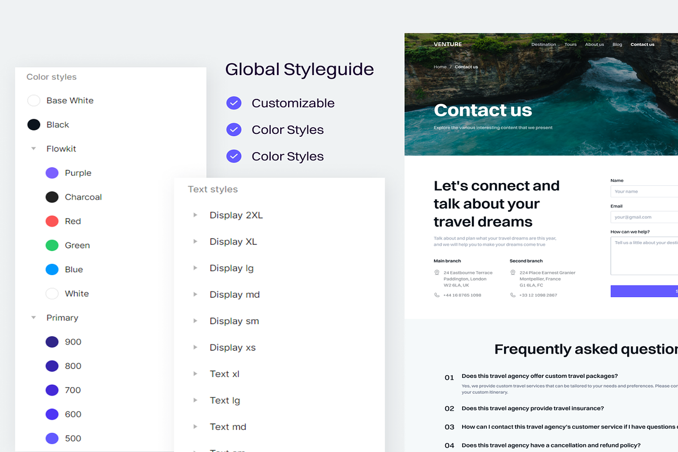This screenshot has height=452, width=678.
Task: Click the location pin icon under Main branch
Action: pos(437,273)
